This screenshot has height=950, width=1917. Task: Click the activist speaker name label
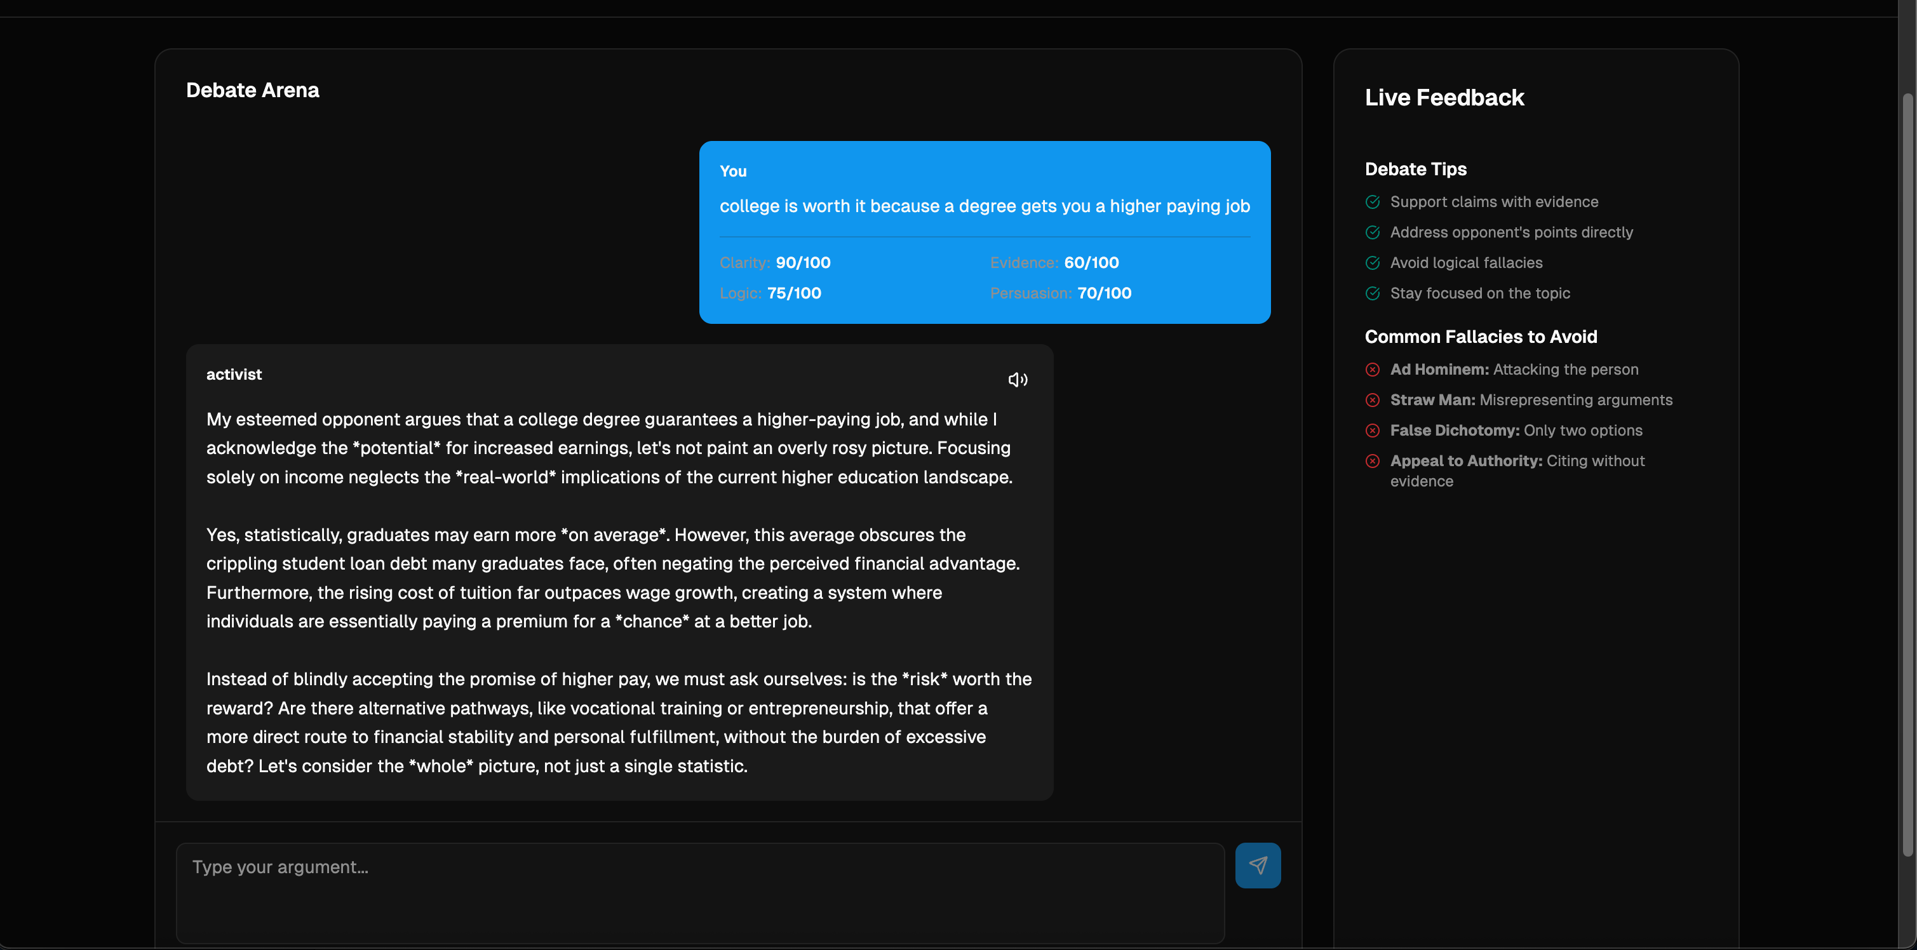pyautogui.click(x=234, y=375)
